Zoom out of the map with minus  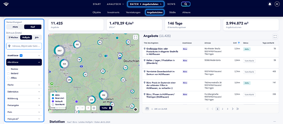[82, 108]
